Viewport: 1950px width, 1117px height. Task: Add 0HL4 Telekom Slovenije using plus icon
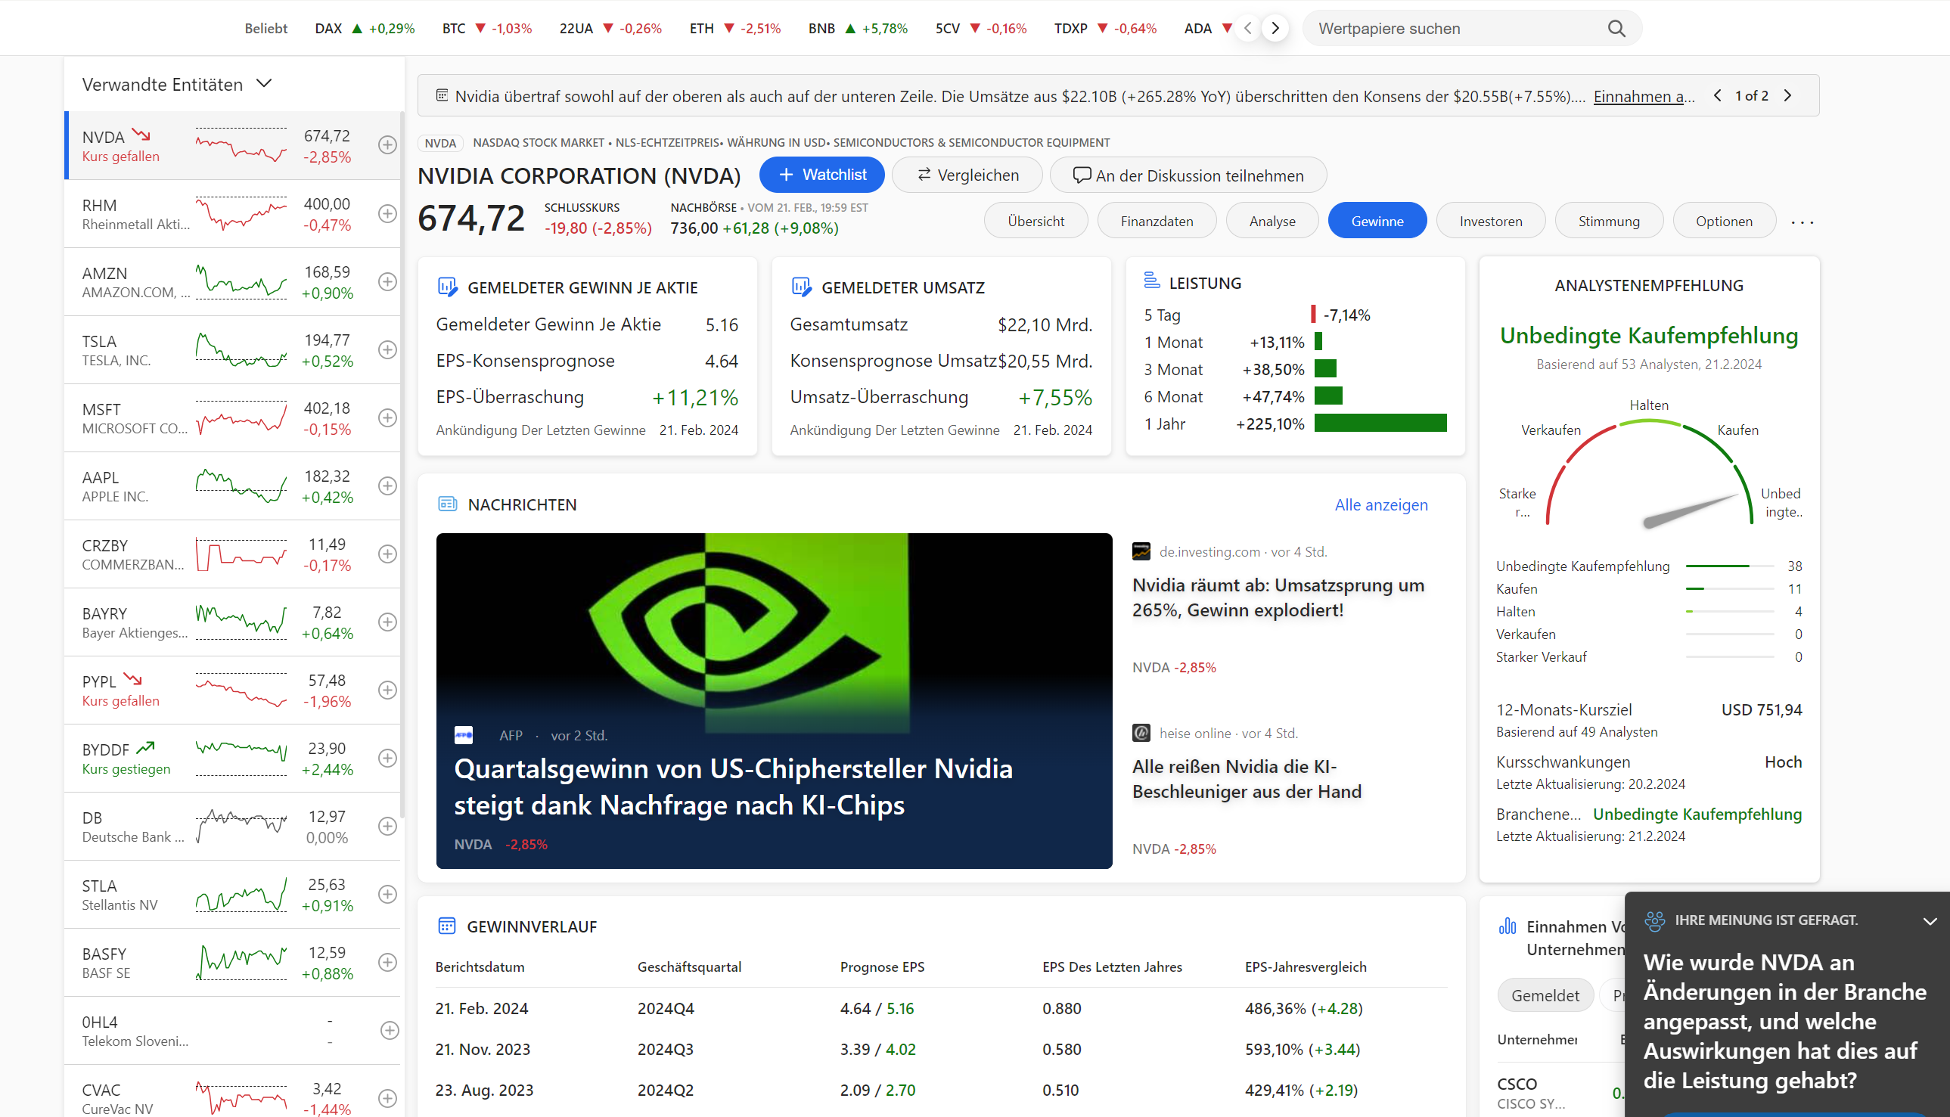(389, 1030)
